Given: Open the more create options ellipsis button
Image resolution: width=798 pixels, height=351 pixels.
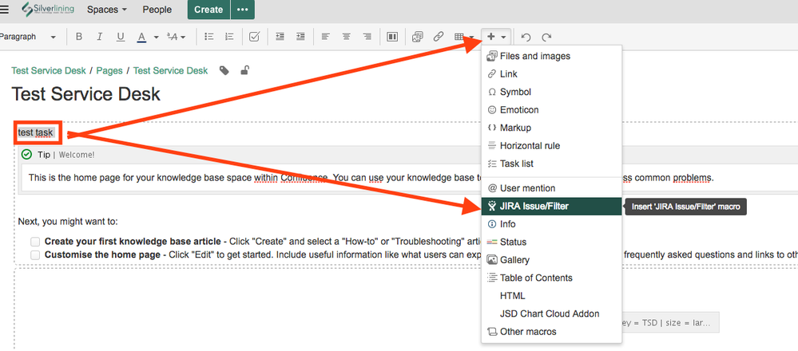Looking at the screenshot, I should point(243,10).
